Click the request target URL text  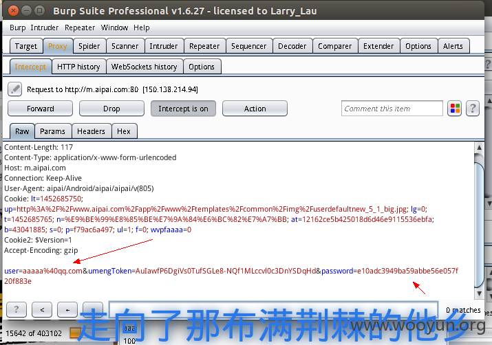coord(112,89)
